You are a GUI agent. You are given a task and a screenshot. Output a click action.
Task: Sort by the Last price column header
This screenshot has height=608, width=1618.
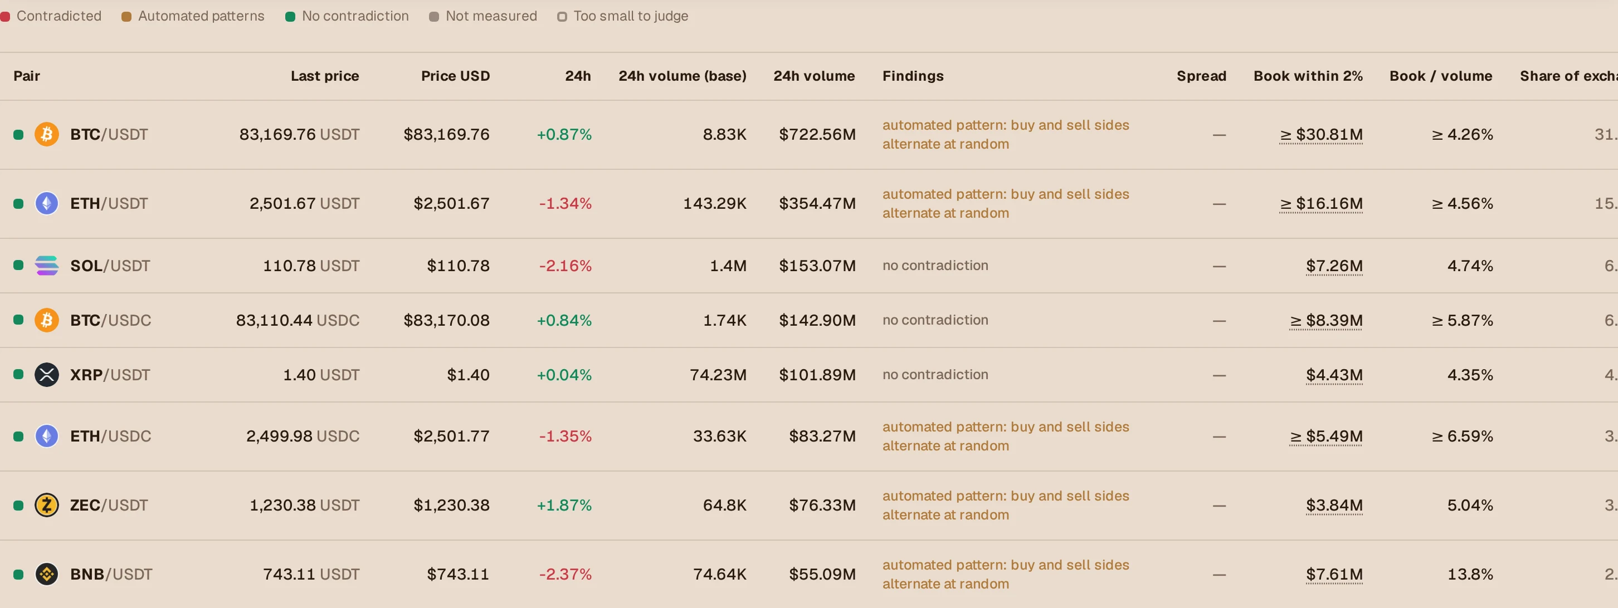tap(325, 76)
